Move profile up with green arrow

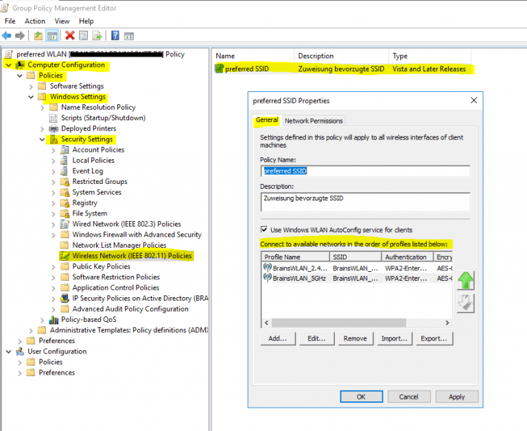(x=465, y=281)
